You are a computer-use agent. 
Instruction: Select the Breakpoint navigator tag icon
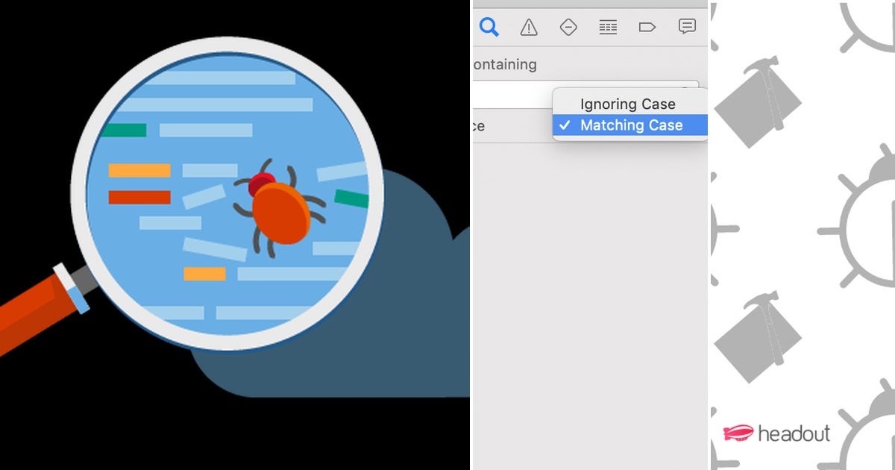click(x=647, y=27)
